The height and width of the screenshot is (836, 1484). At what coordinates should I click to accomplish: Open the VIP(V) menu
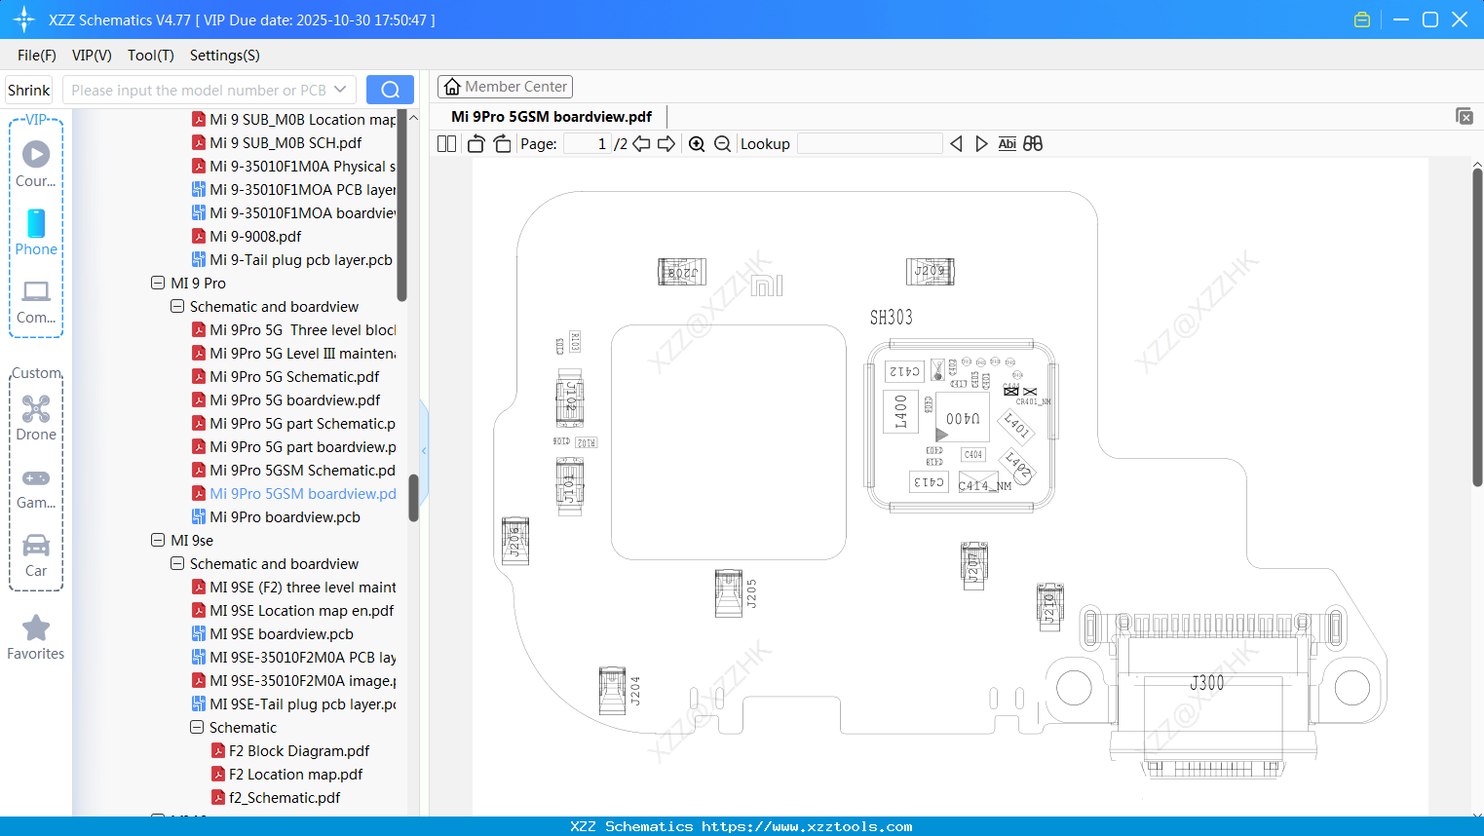[92, 56]
